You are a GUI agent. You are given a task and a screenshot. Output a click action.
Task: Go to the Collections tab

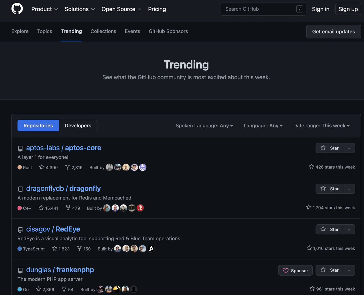tap(103, 31)
